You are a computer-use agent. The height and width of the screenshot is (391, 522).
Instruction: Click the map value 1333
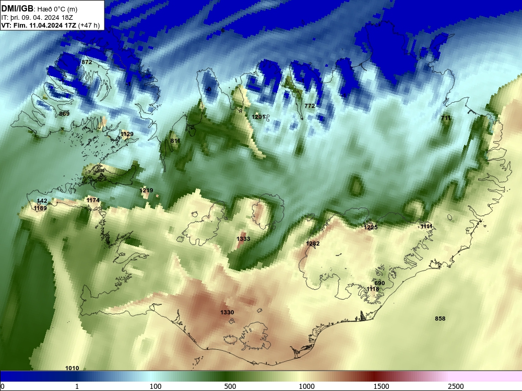243,239
